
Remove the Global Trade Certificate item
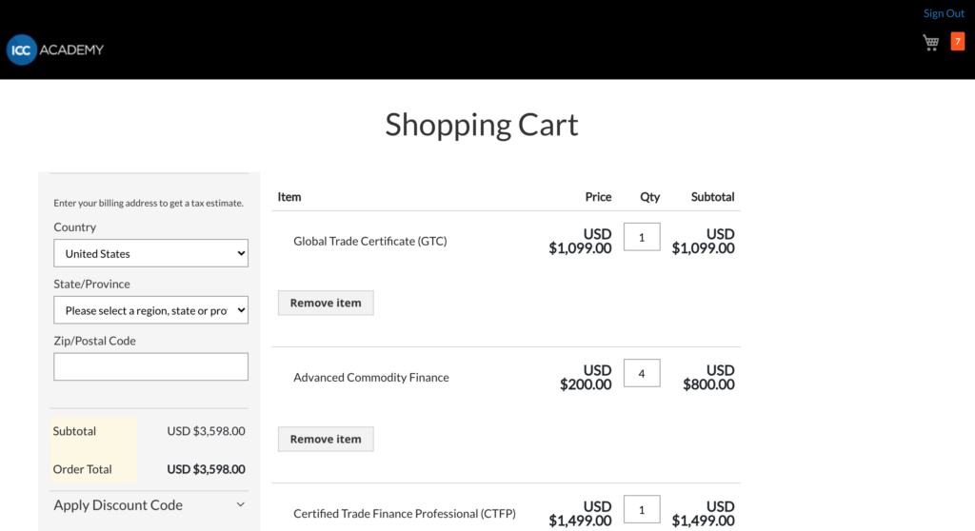pyautogui.click(x=326, y=303)
